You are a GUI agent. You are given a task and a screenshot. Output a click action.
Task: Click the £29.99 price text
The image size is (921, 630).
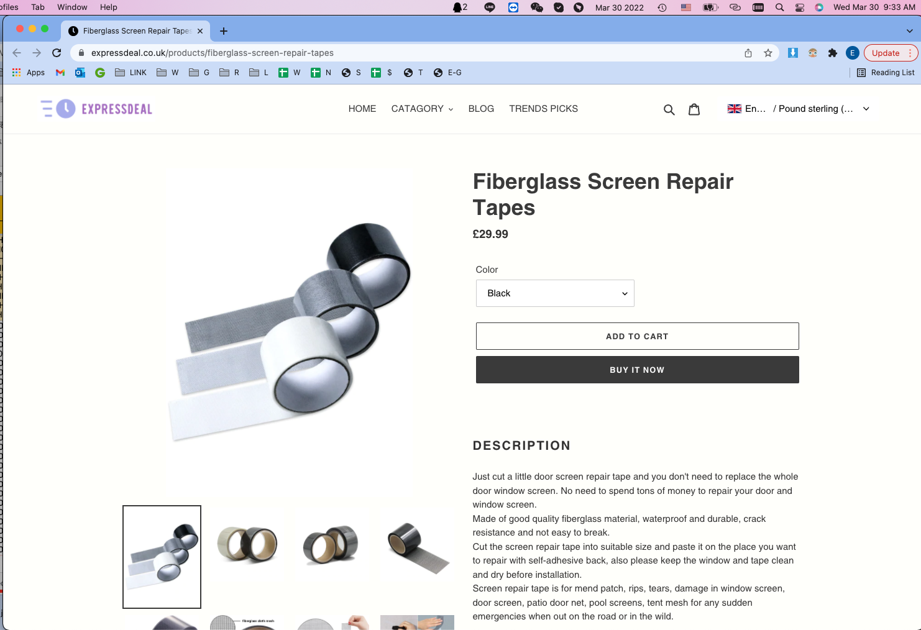(490, 234)
